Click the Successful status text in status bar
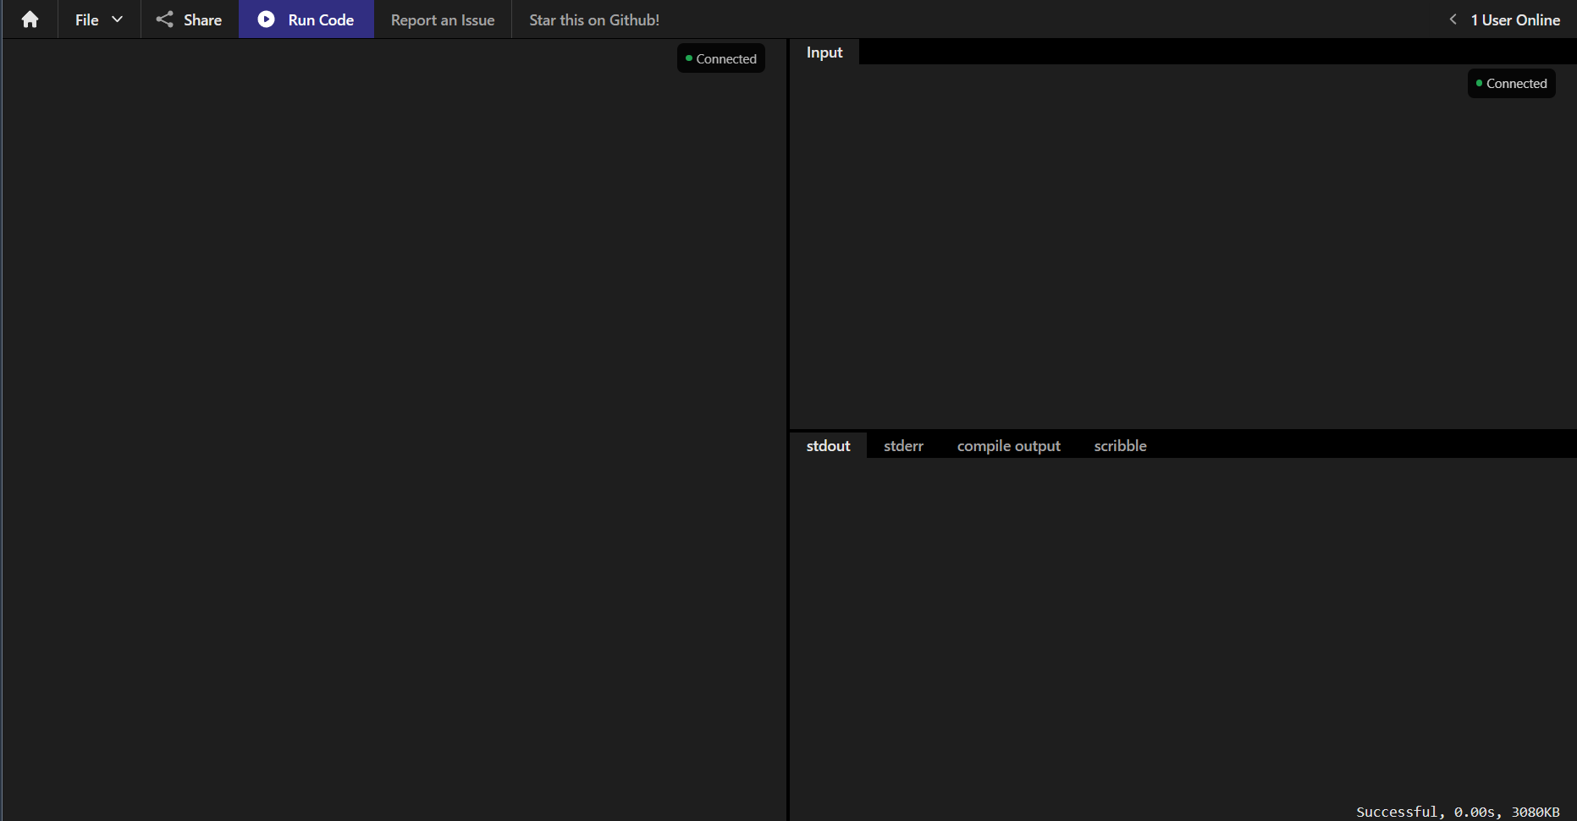Viewport: 1577px width, 821px height. pyautogui.click(x=1398, y=811)
